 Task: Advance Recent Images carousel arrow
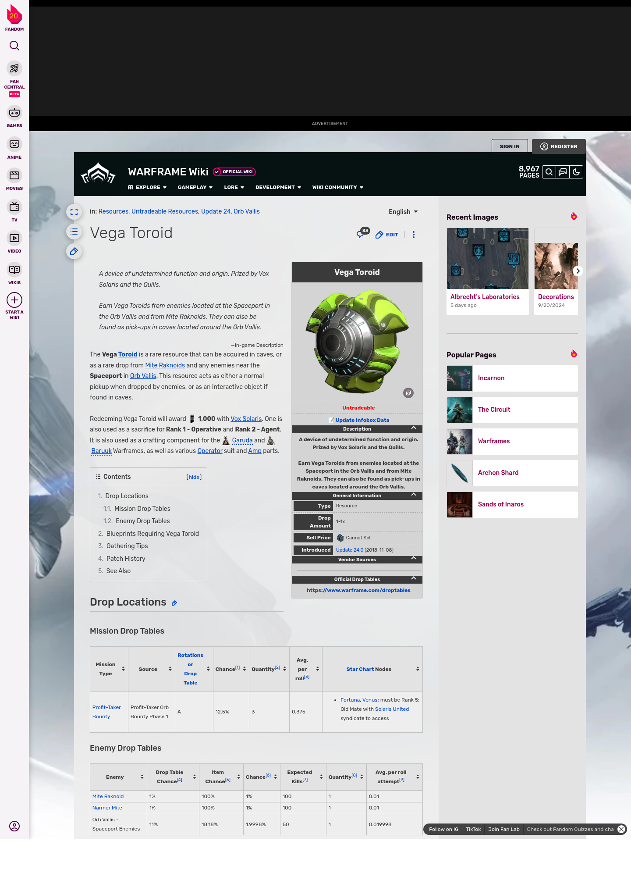578,271
